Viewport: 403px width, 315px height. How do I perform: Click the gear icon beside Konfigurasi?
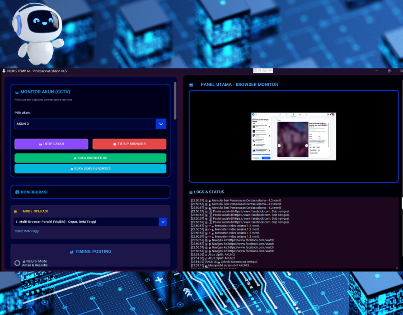[17, 192]
